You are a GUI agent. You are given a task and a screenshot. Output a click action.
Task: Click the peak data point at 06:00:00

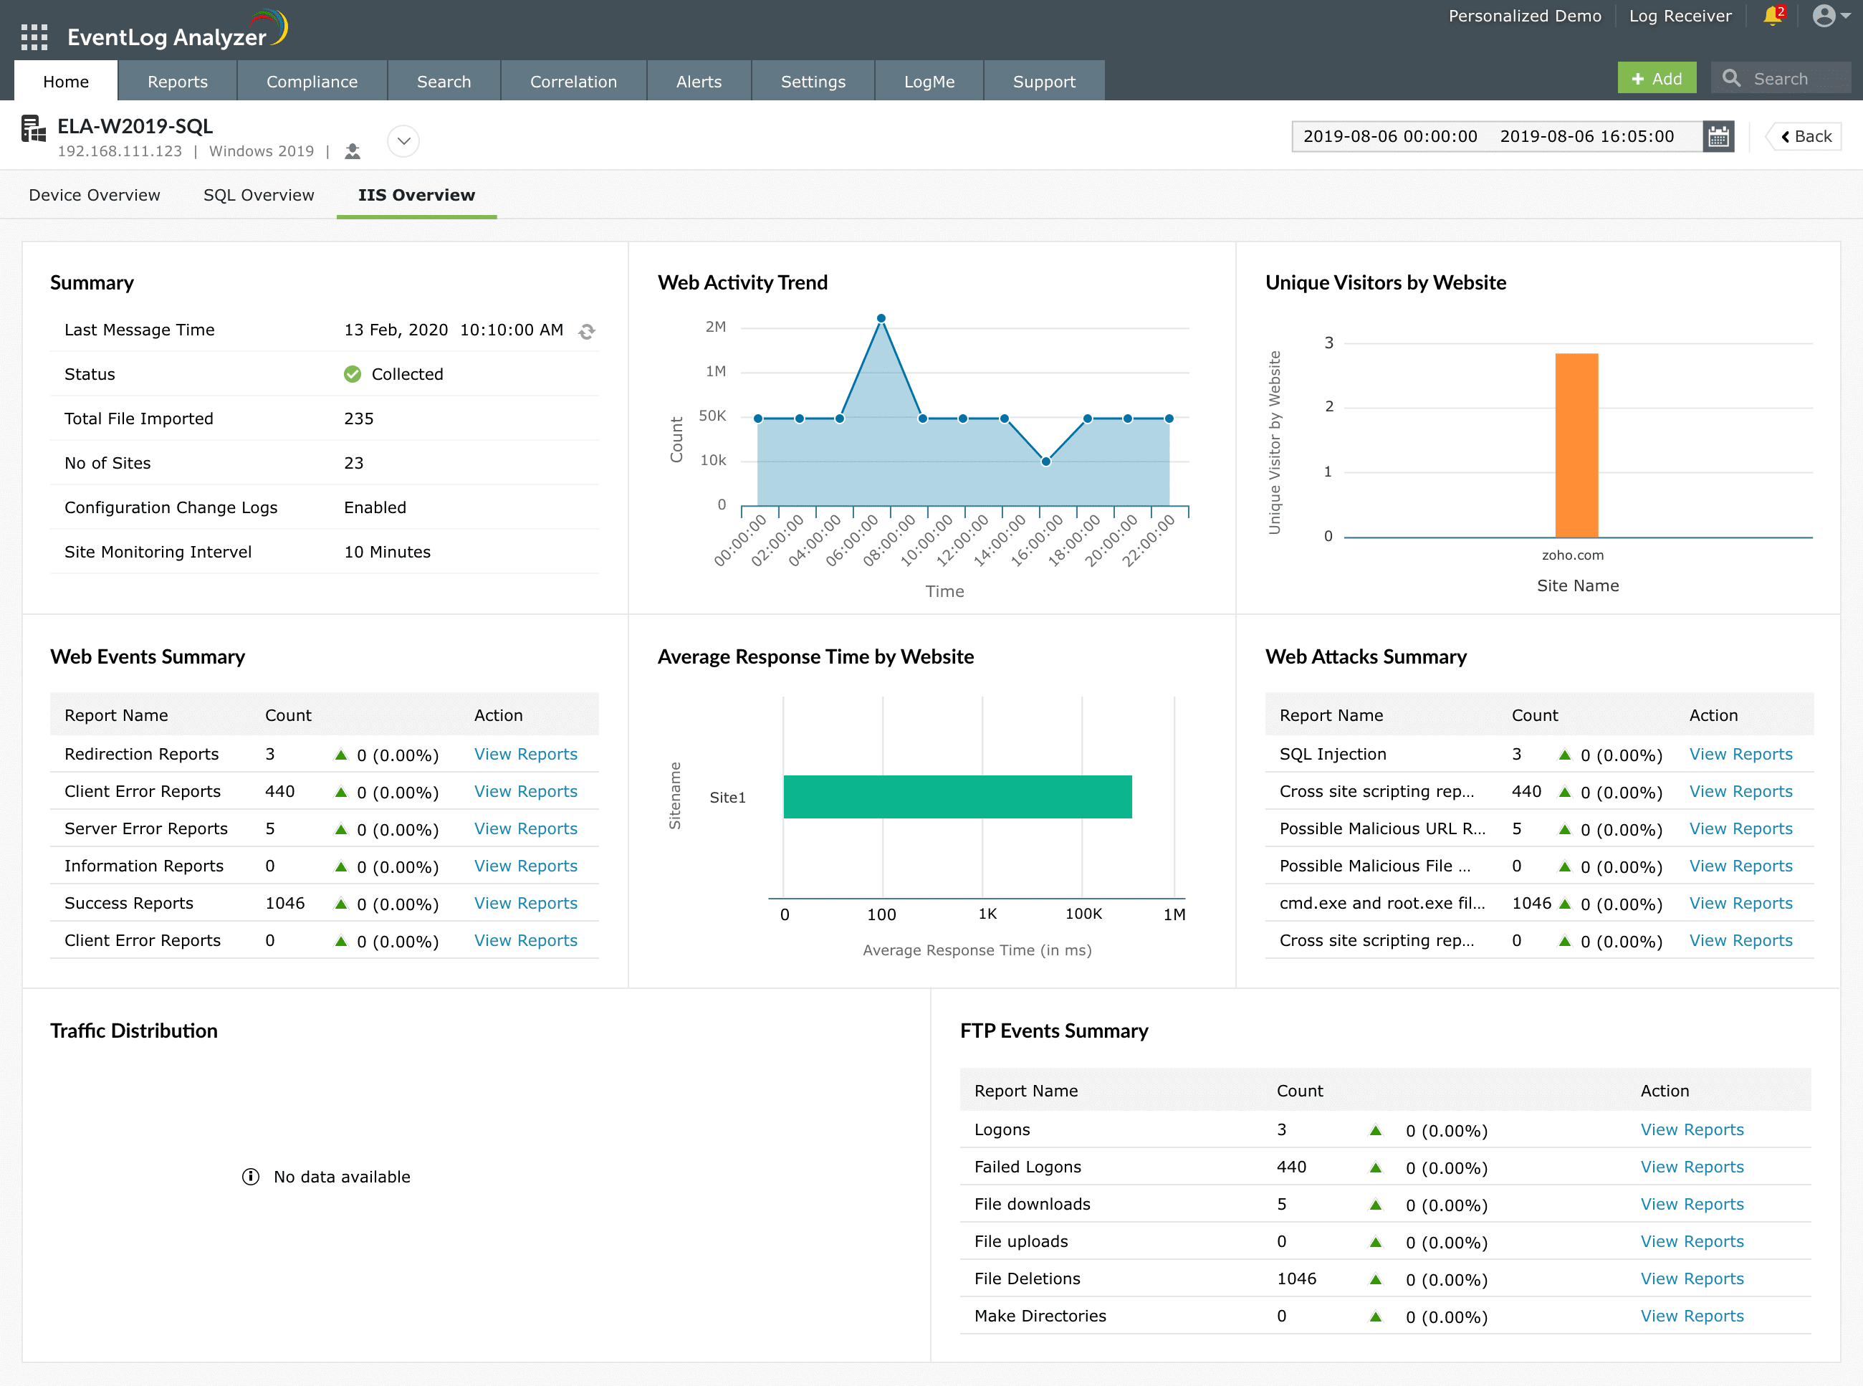pos(881,319)
